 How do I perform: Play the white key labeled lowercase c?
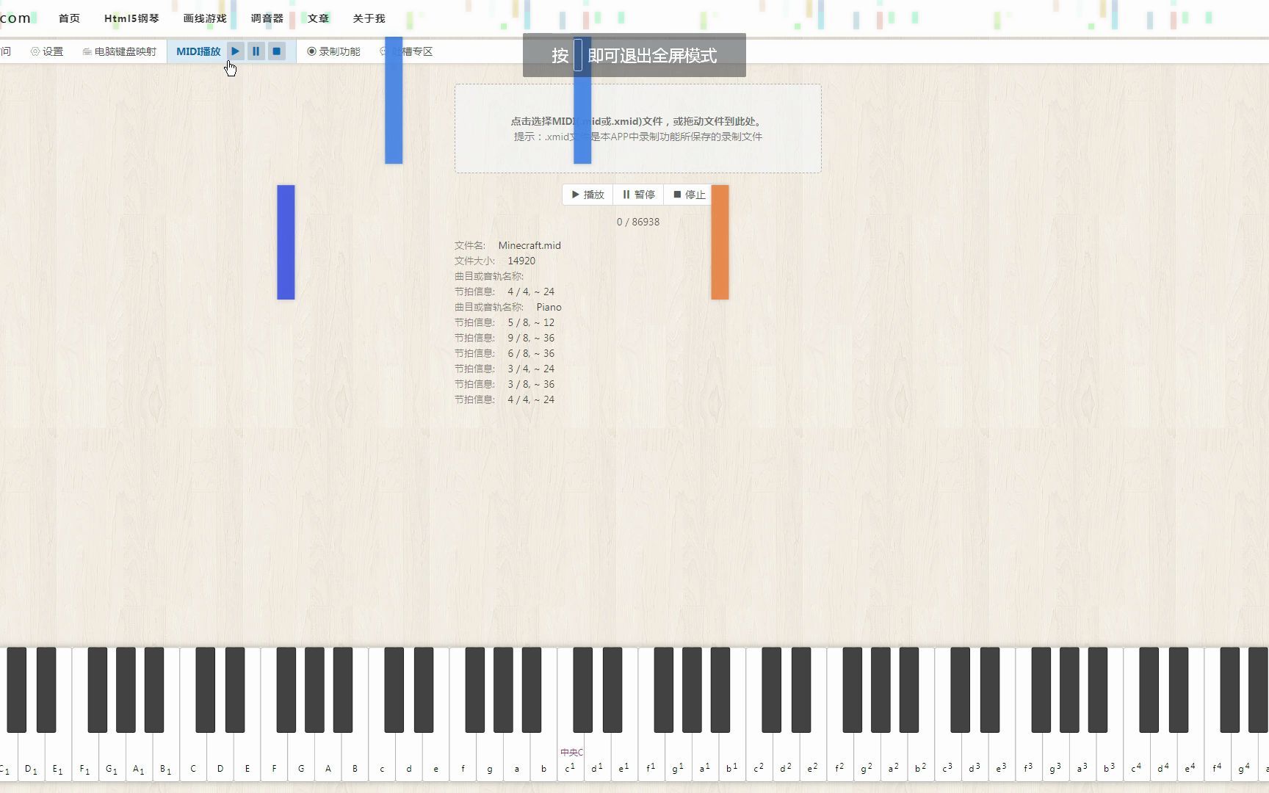click(382, 756)
